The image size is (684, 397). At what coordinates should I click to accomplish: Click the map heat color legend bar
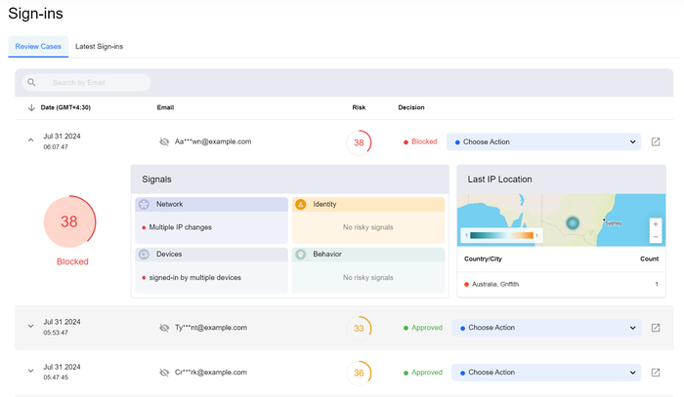[x=501, y=235]
